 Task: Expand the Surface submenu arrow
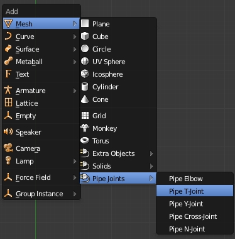[x=75, y=49]
